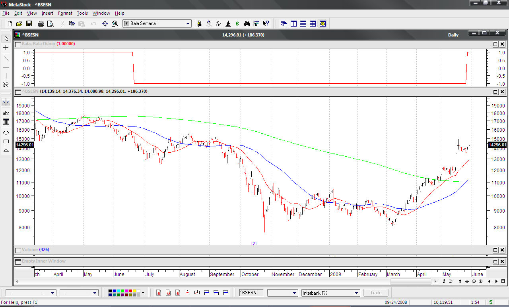Click the left scroll arrow below the chart

[16, 281]
